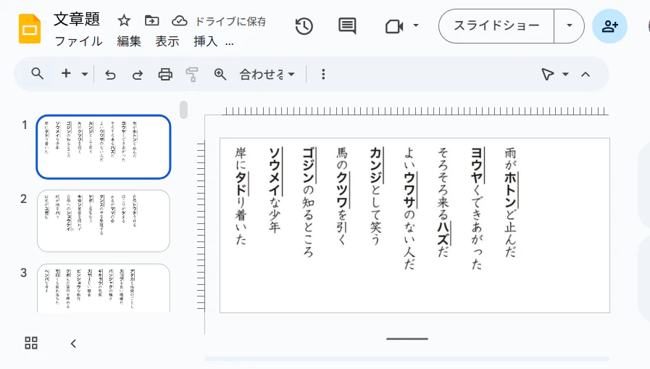Redo the last action
650x369 pixels.
[x=138, y=75]
